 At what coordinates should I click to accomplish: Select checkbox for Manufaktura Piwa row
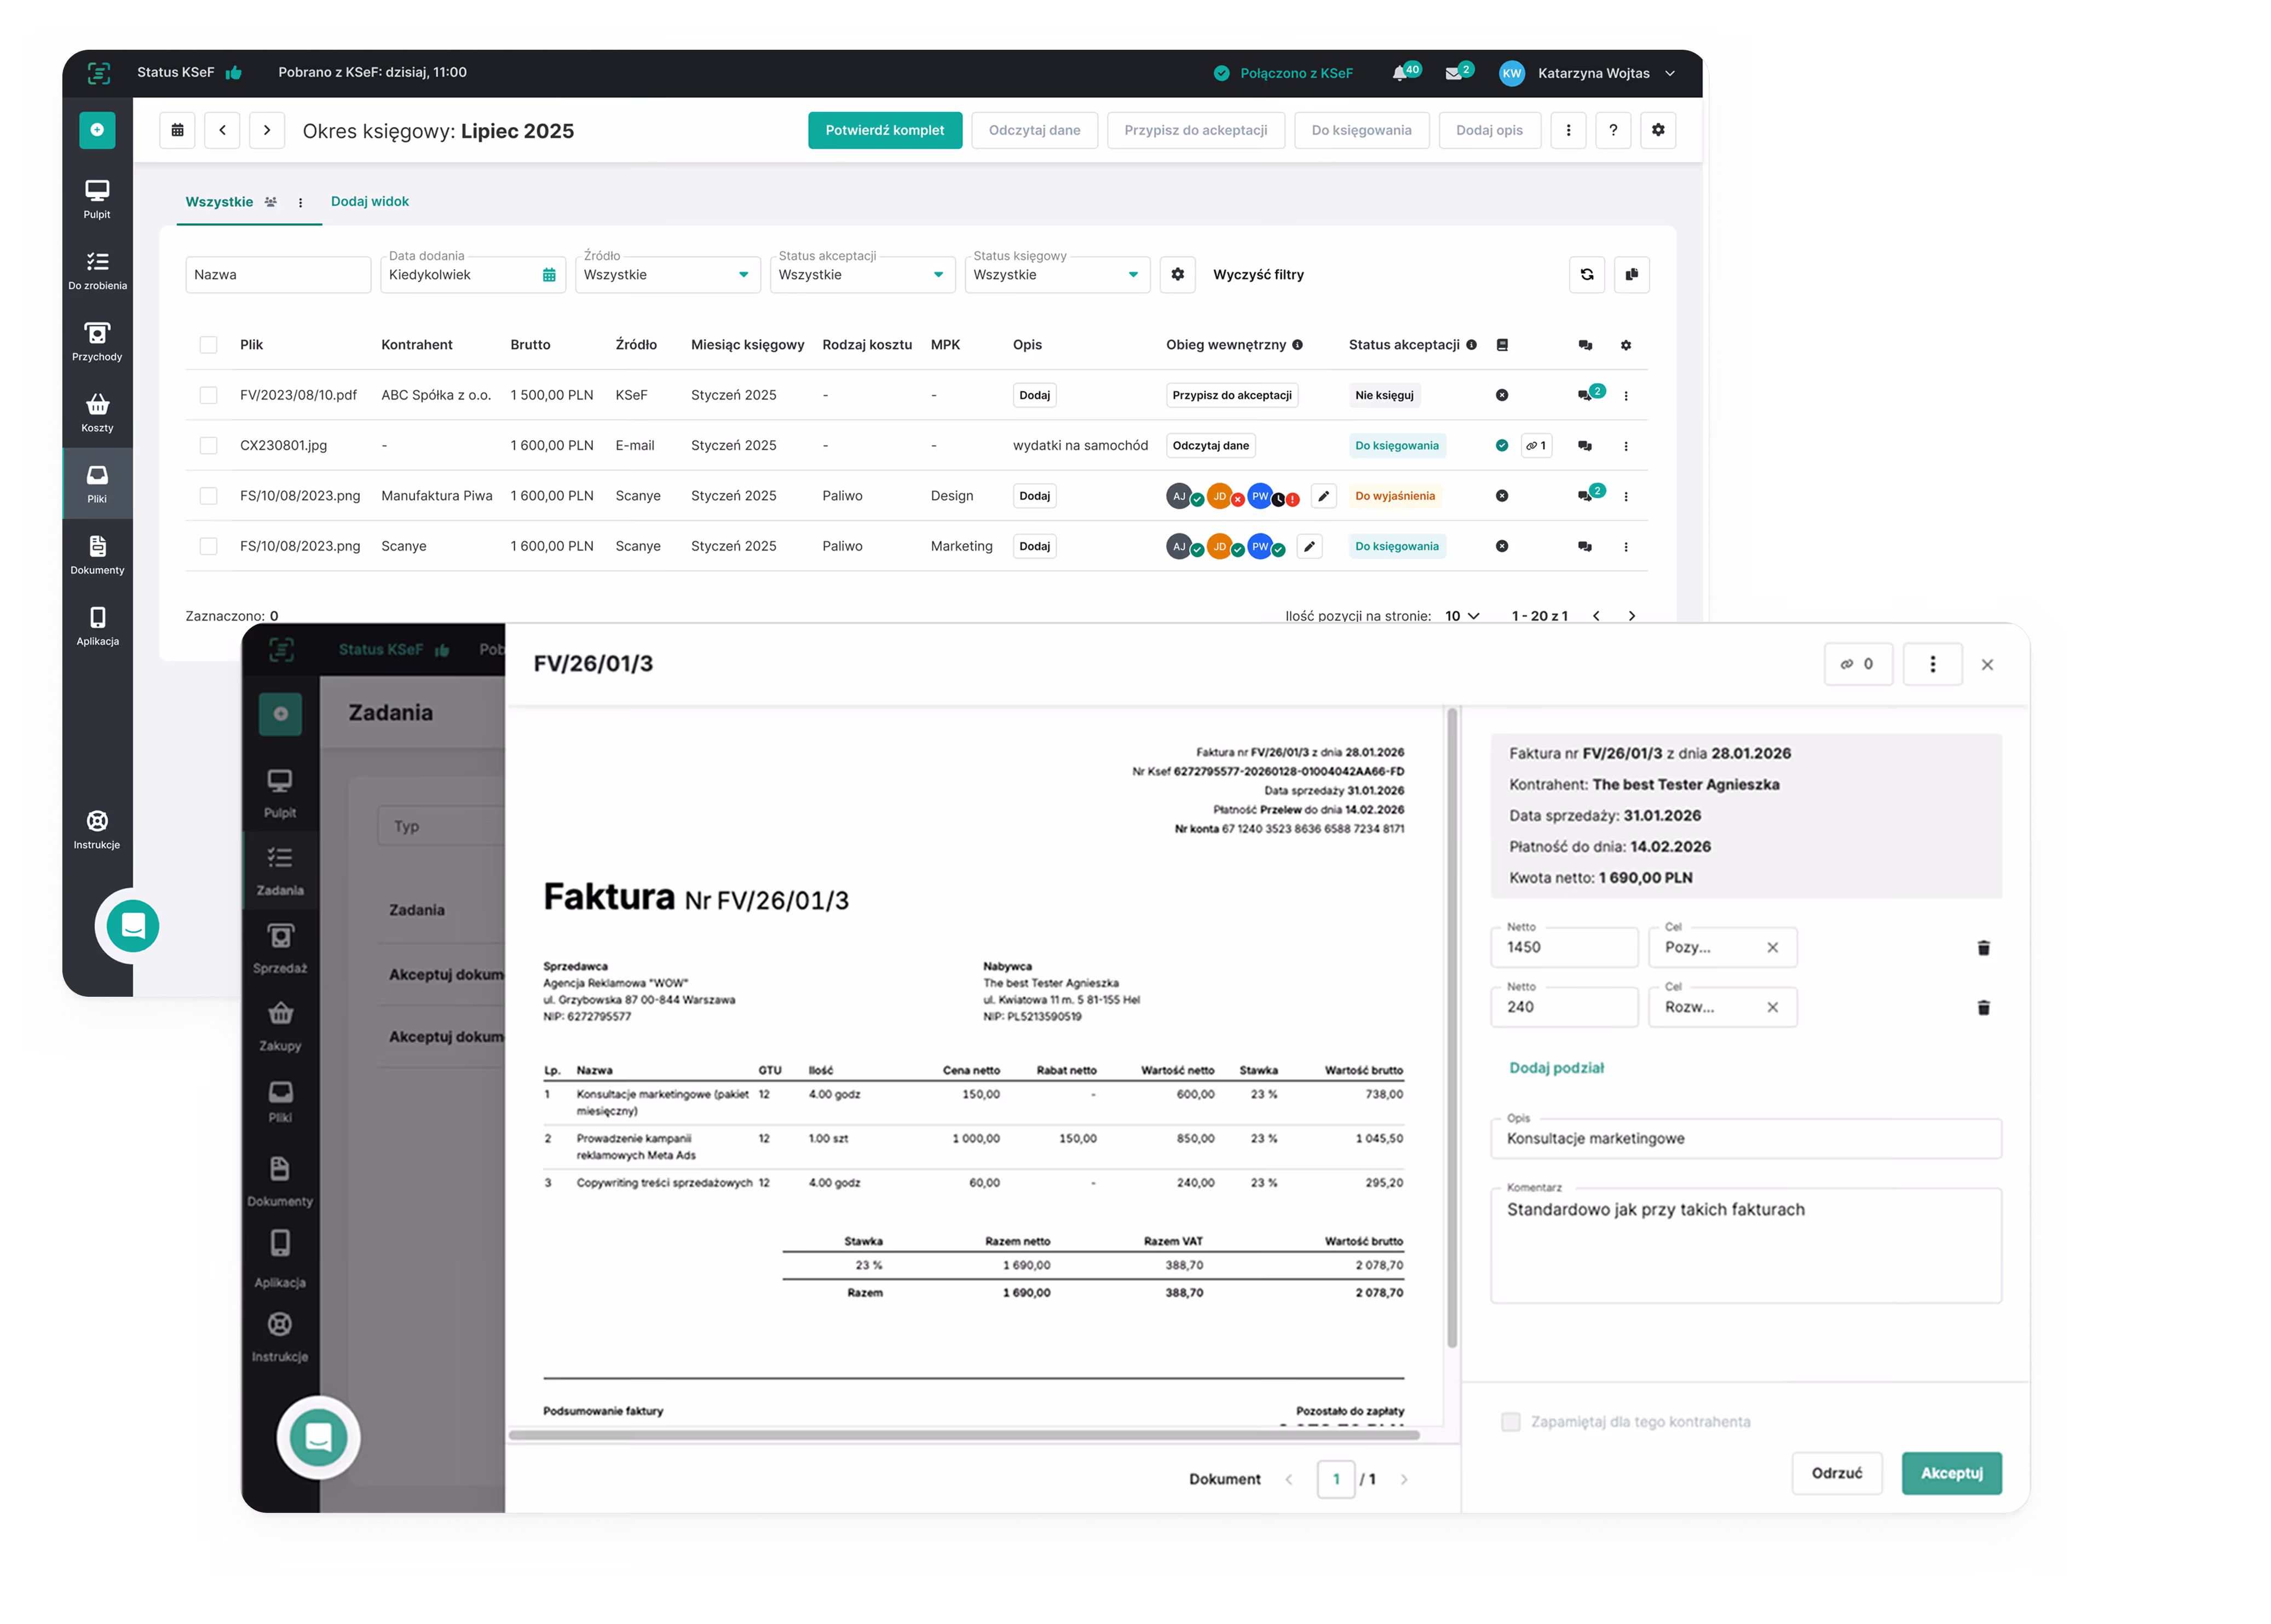click(208, 495)
